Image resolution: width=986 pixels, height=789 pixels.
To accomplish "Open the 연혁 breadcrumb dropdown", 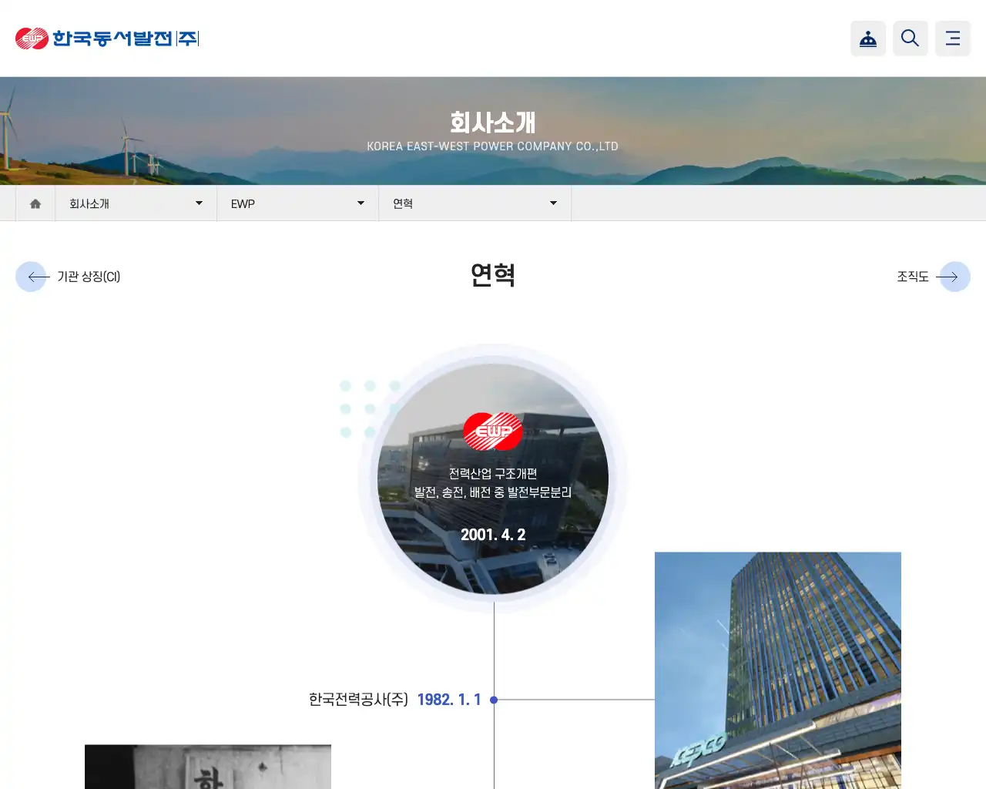I will (553, 203).
